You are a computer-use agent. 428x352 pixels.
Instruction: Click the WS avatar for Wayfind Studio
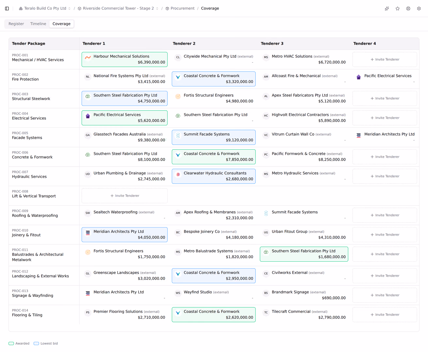pos(178,293)
